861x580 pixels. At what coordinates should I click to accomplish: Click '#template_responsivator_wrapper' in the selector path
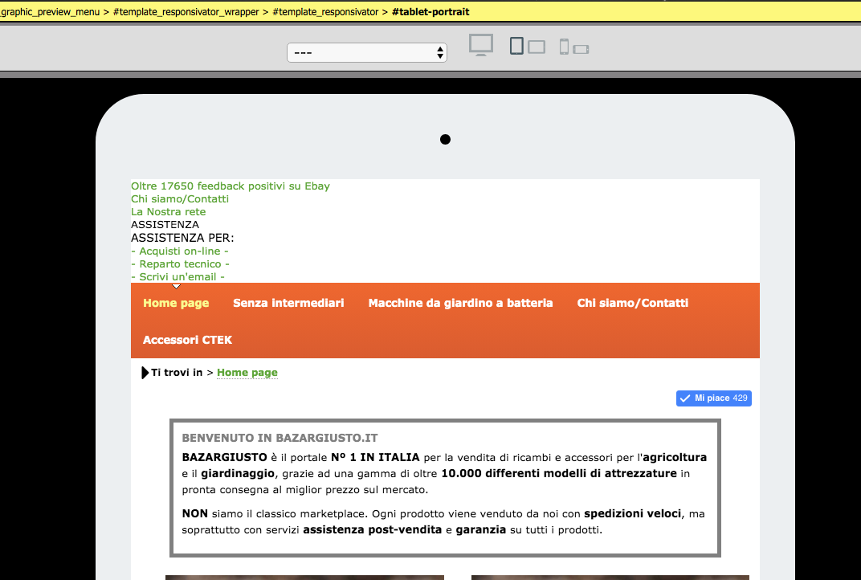186,11
